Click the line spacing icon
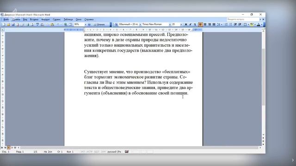The width and height of the screenshot is (296, 166). coord(219,24)
